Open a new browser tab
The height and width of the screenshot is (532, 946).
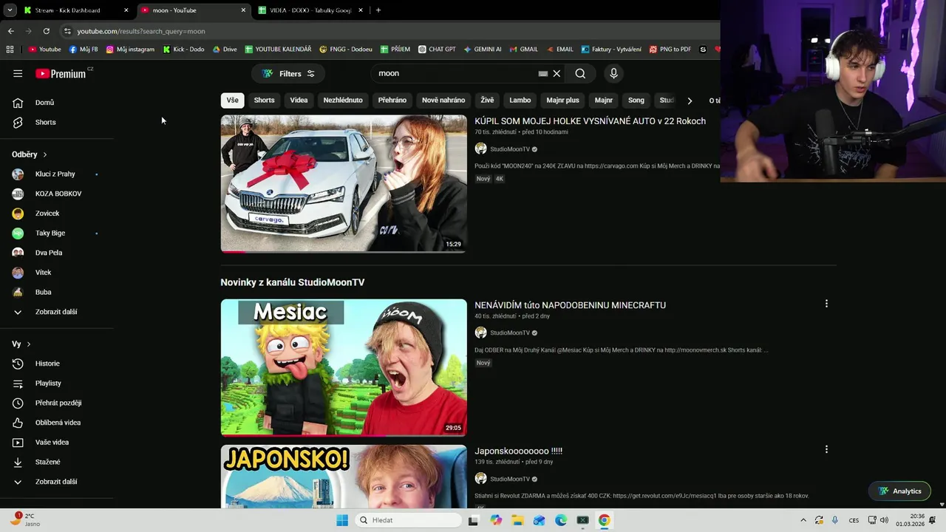378,10
